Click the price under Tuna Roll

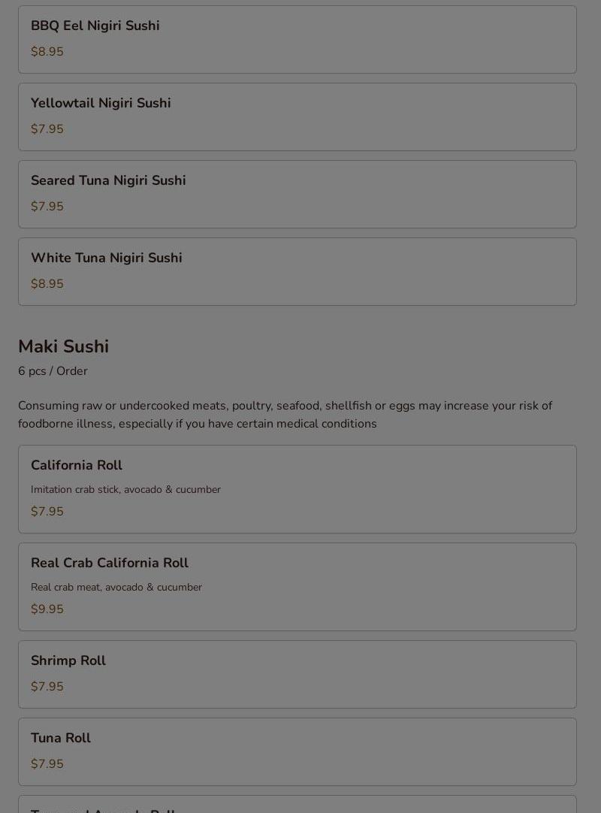pos(47,764)
